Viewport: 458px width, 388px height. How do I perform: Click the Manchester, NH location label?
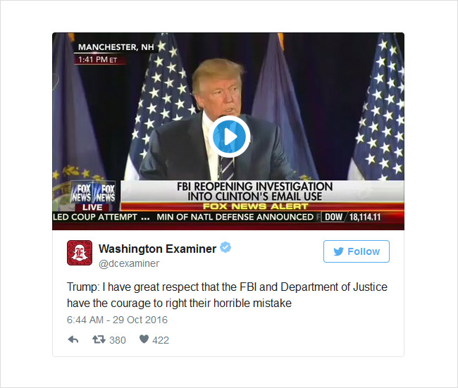[x=116, y=47]
